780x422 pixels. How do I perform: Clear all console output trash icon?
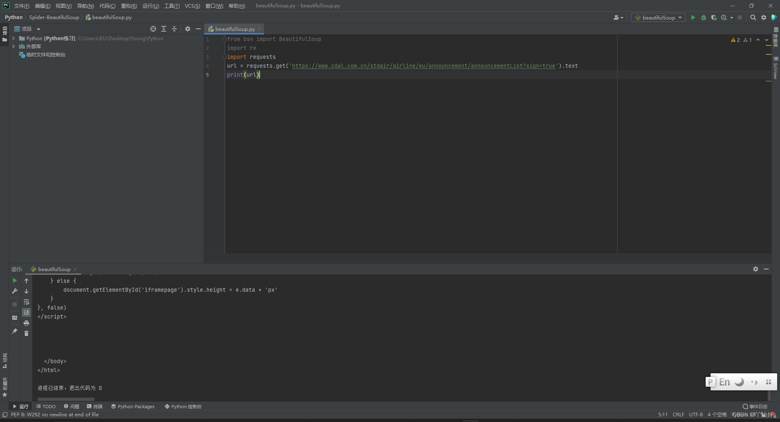(26, 333)
